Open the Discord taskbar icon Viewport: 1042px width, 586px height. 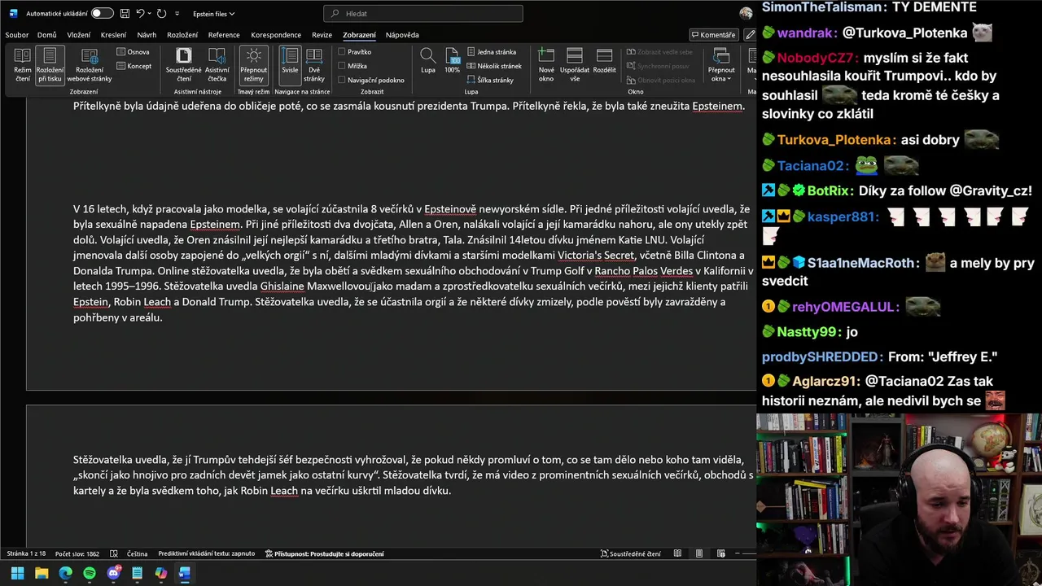pos(113,573)
